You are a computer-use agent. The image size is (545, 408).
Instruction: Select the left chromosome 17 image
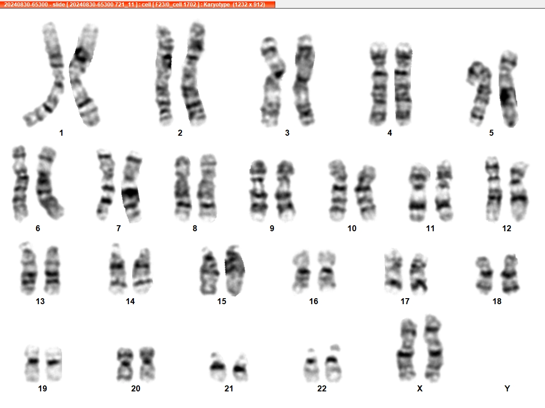coord(394,271)
